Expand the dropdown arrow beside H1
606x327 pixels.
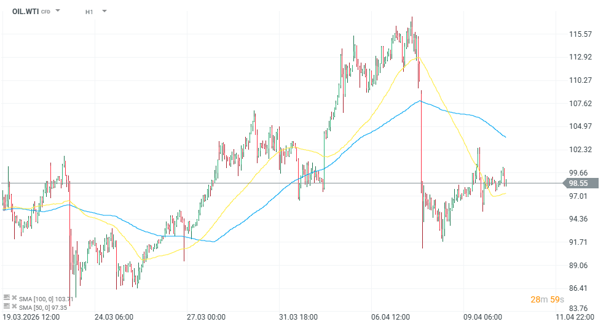tap(104, 11)
